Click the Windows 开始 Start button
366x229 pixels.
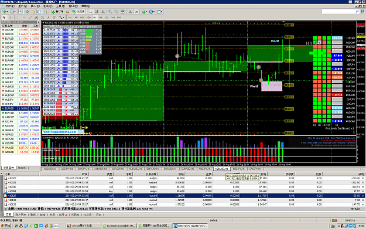[6, 225]
